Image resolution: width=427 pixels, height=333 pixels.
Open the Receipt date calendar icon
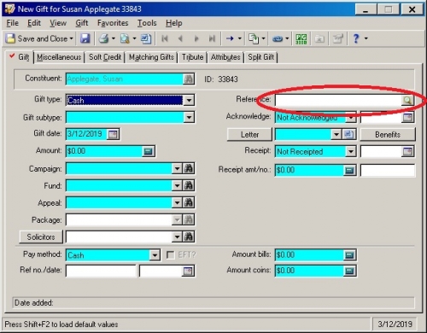[x=407, y=151]
